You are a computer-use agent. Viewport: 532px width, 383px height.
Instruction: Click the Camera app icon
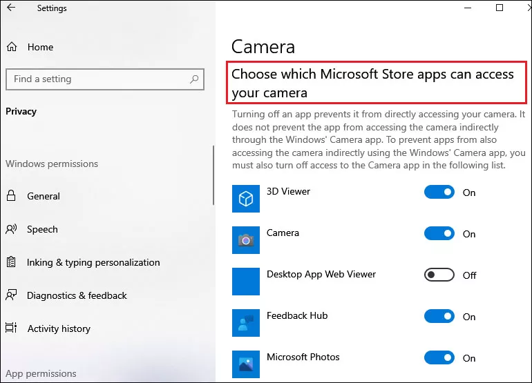(x=246, y=240)
